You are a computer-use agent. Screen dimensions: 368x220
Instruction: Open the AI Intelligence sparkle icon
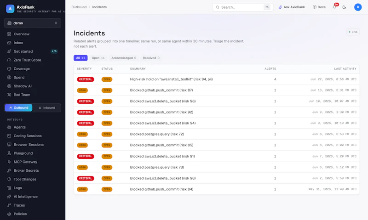click(x=9, y=197)
